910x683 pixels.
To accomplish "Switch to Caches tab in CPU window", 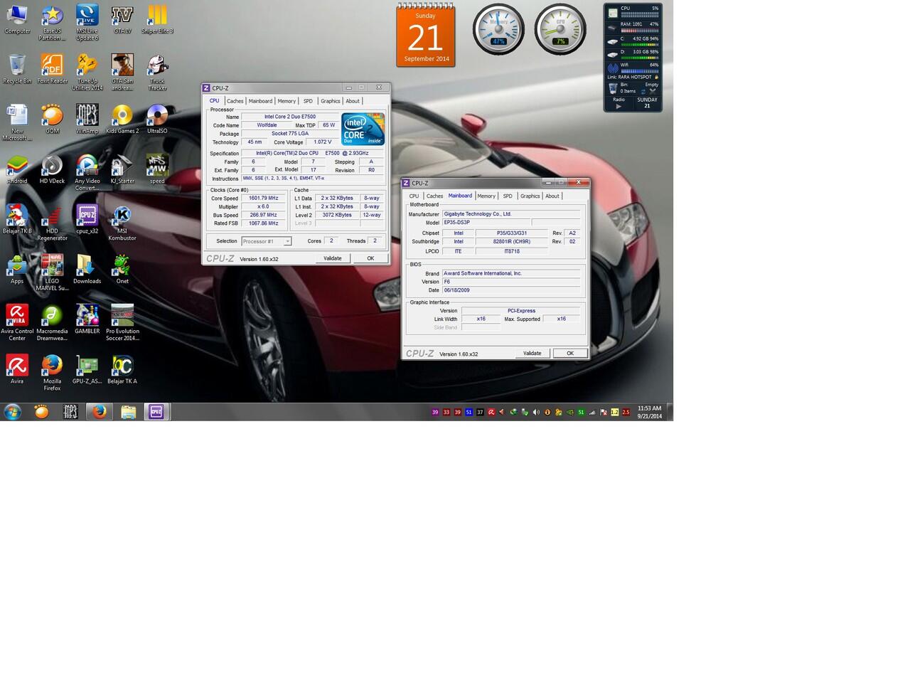I will coord(235,101).
